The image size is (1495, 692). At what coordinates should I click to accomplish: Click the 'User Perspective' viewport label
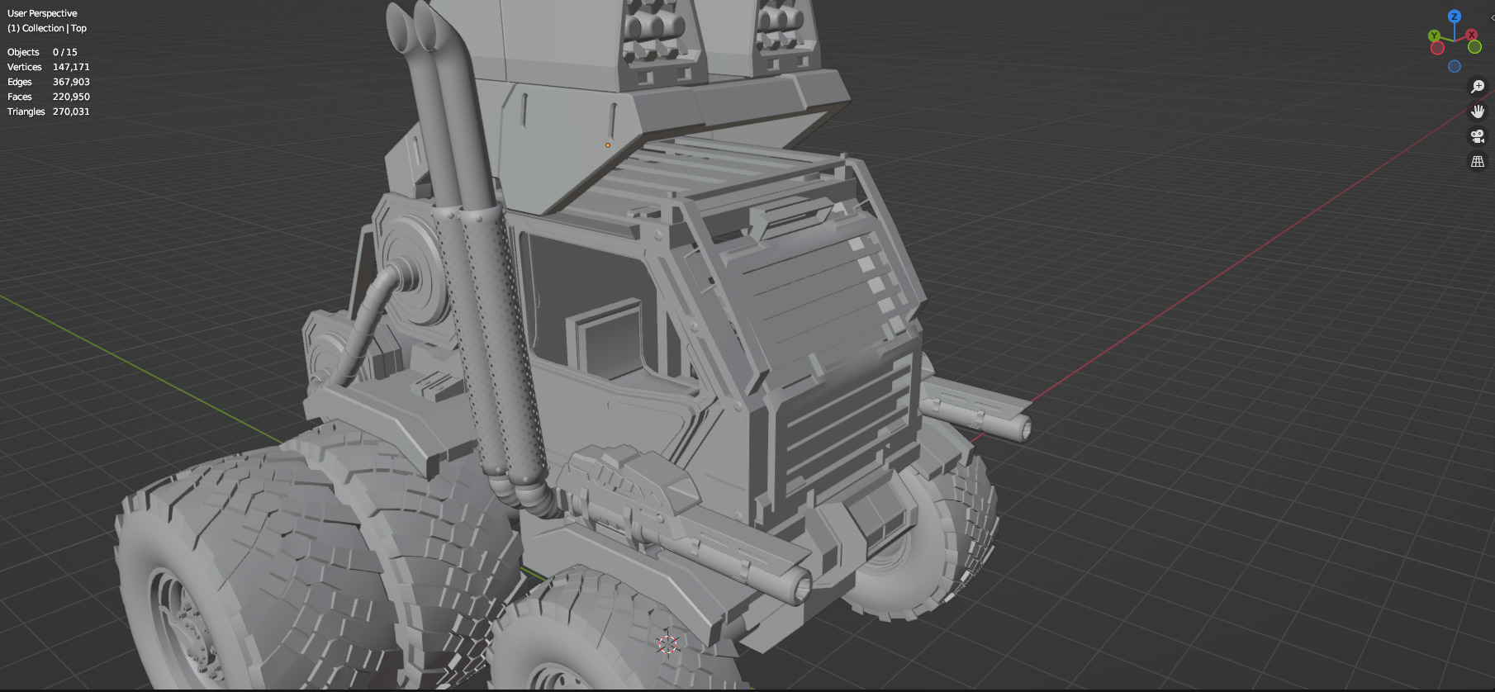(x=42, y=13)
